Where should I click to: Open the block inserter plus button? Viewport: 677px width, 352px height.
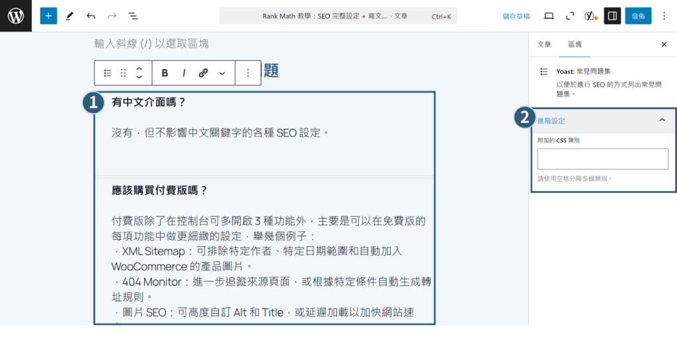(x=48, y=16)
